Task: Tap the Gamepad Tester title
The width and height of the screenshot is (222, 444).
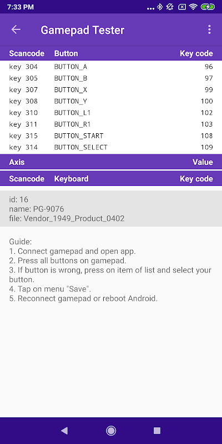Action: coord(82,30)
